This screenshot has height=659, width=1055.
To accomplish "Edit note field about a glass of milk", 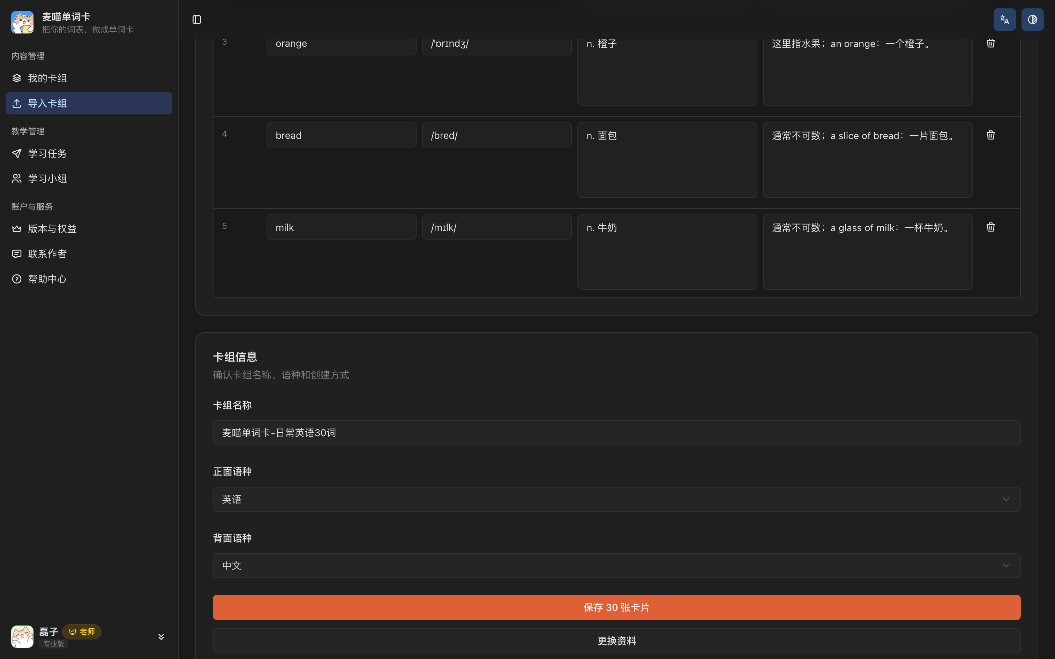I will coord(868,252).
